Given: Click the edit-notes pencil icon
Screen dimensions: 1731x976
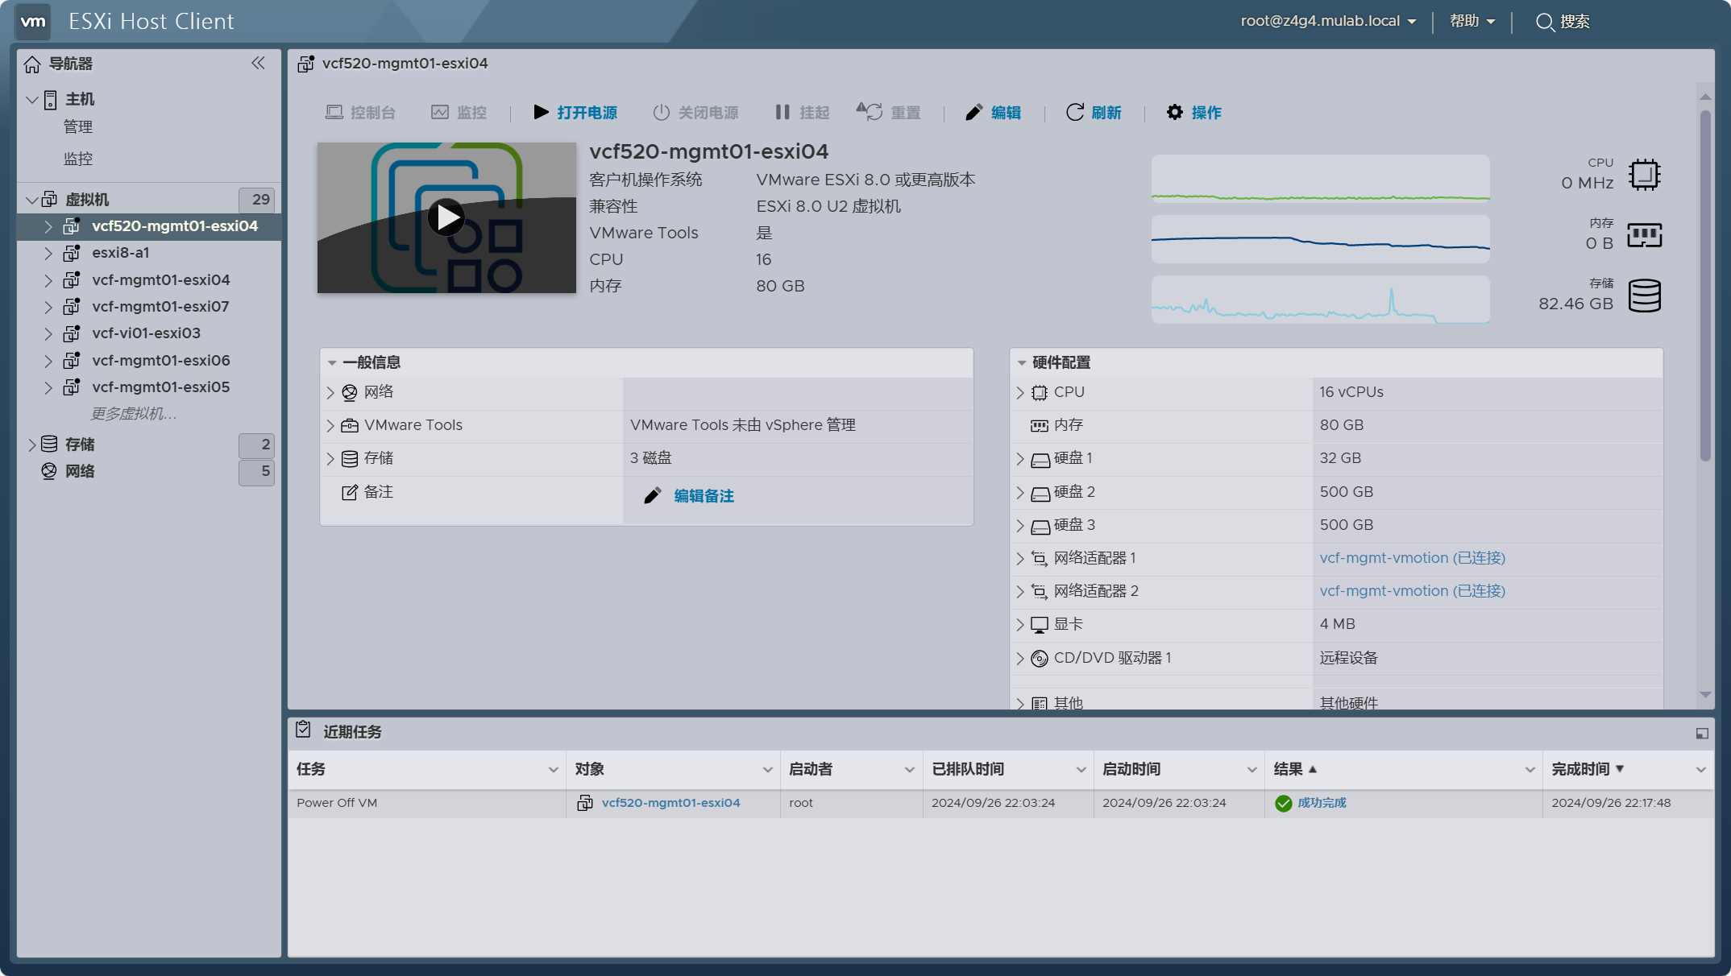Looking at the screenshot, I should (x=653, y=495).
